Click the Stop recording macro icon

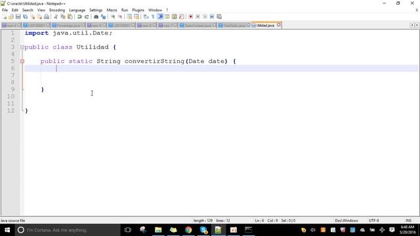[198, 16]
